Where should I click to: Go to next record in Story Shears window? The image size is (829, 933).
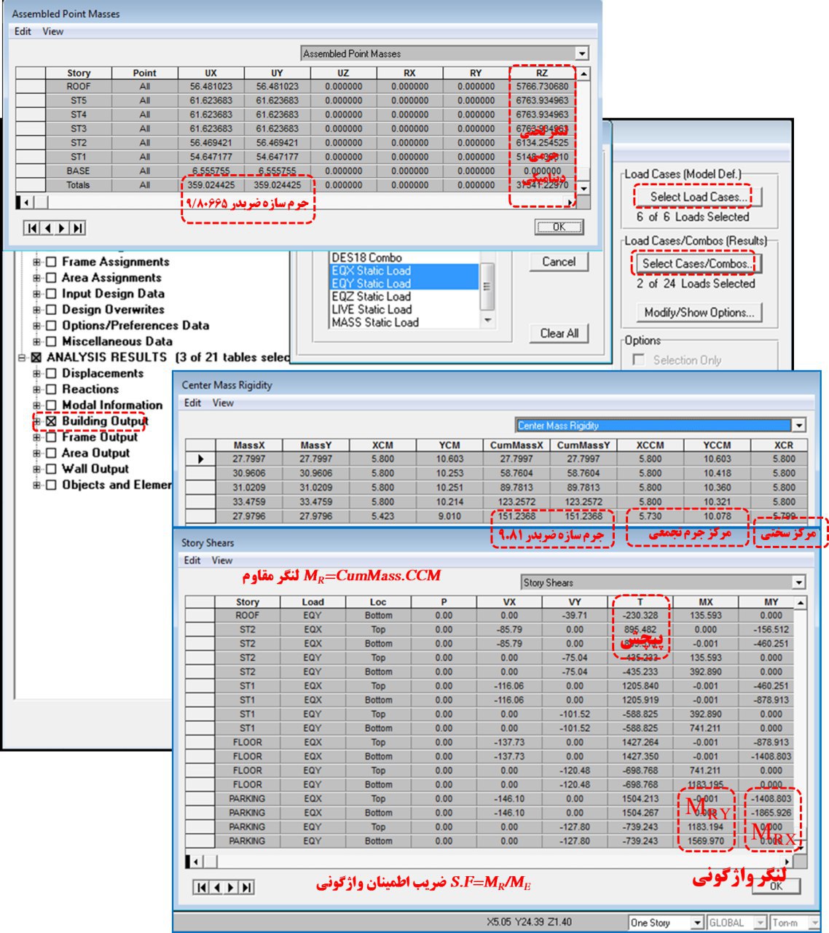(231, 887)
